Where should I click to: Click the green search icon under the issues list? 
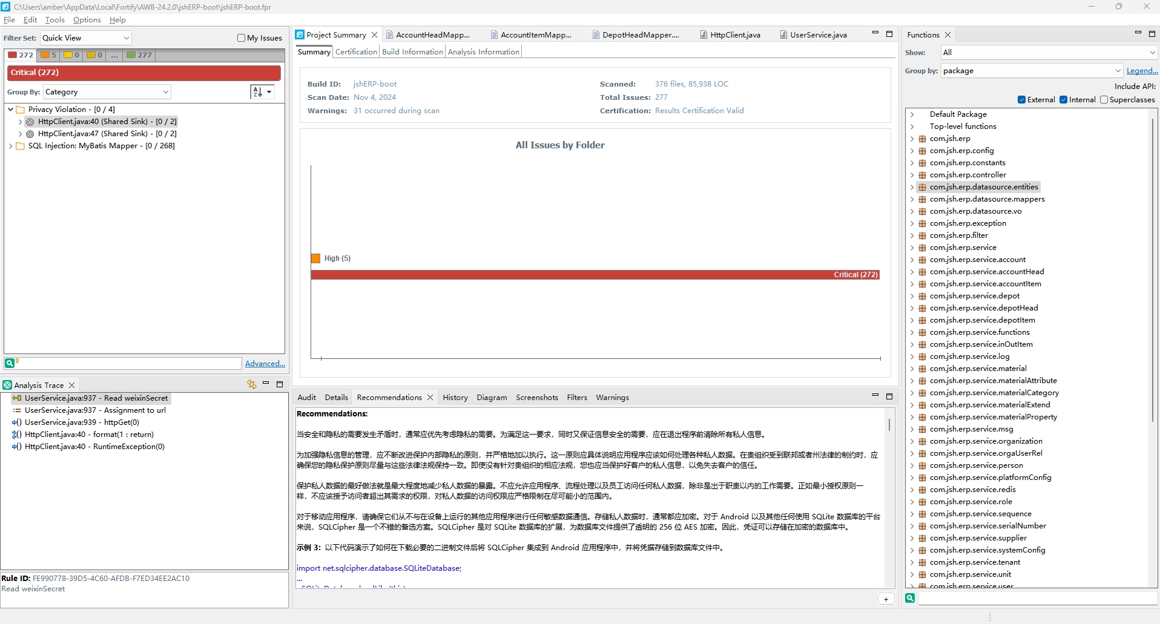tap(10, 363)
